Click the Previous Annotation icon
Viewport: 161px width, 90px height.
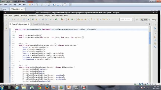click(97, 19)
